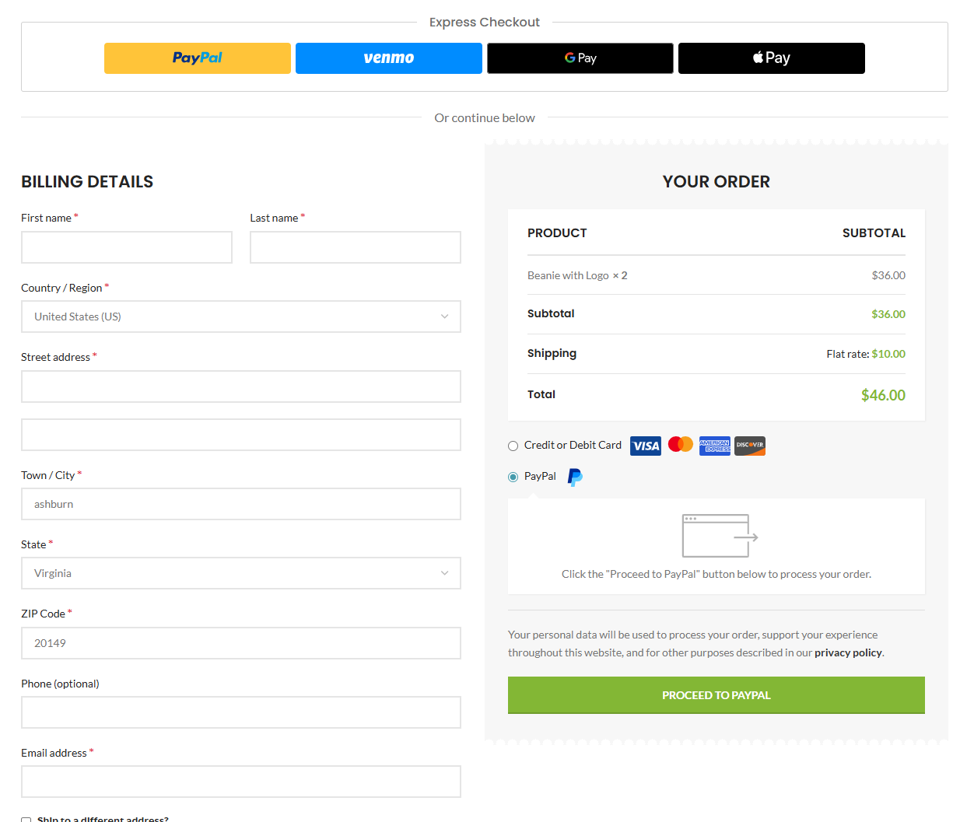974x822 pixels.
Task: Expand the State dropdown showing Virginia
Action: coord(240,573)
